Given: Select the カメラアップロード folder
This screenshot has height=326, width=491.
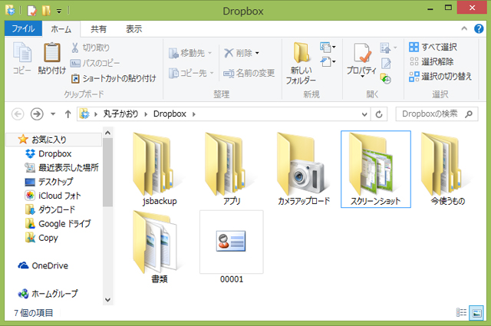Looking at the screenshot, I should (x=304, y=169).
